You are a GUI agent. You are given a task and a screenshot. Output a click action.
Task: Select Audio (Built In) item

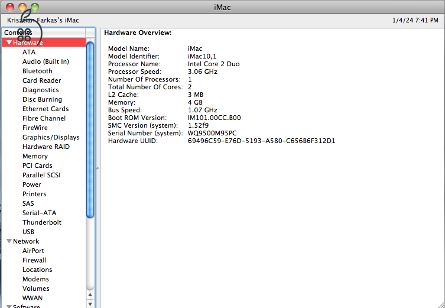tap(46, 61)
